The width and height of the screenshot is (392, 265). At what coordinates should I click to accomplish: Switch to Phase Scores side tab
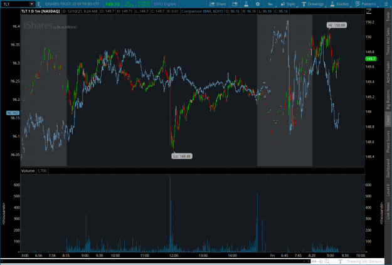(x=388, y=142)
